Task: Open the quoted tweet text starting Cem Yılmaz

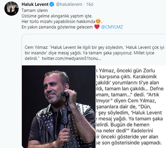Action: click(x=94, y=53)
